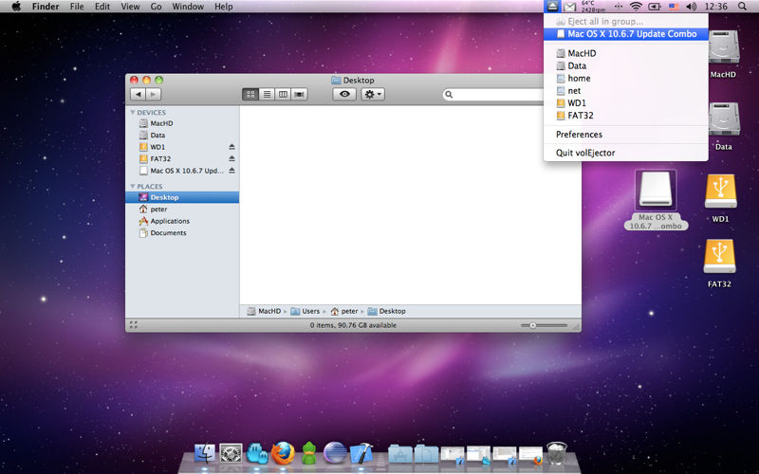Open the Apple menu
This screenshot has height=474, width=759.
(x=16, y=7)
